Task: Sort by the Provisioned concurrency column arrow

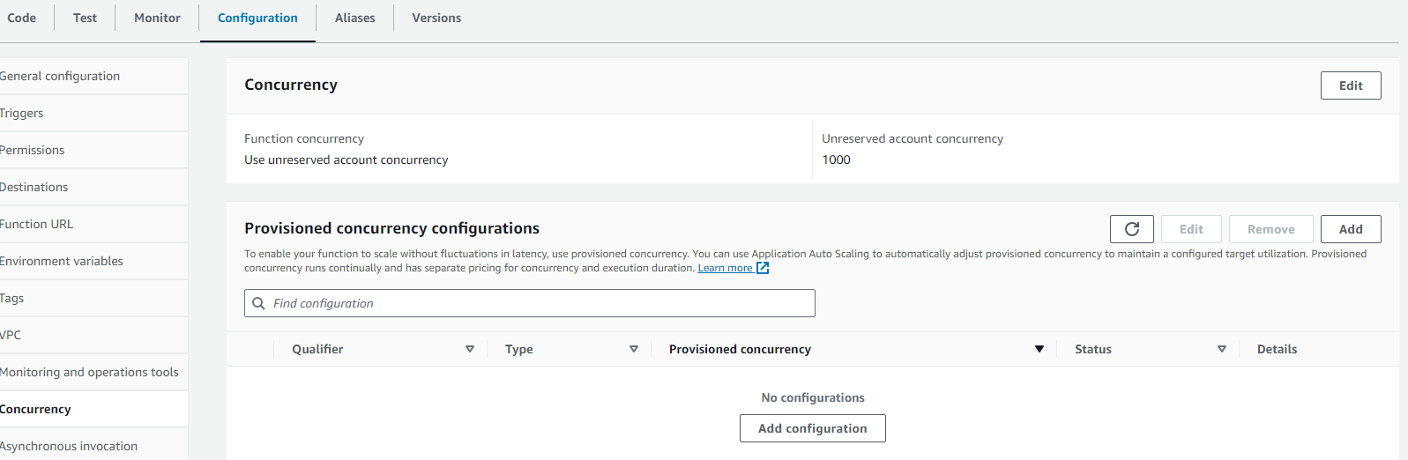Action: click(1039, 349)
